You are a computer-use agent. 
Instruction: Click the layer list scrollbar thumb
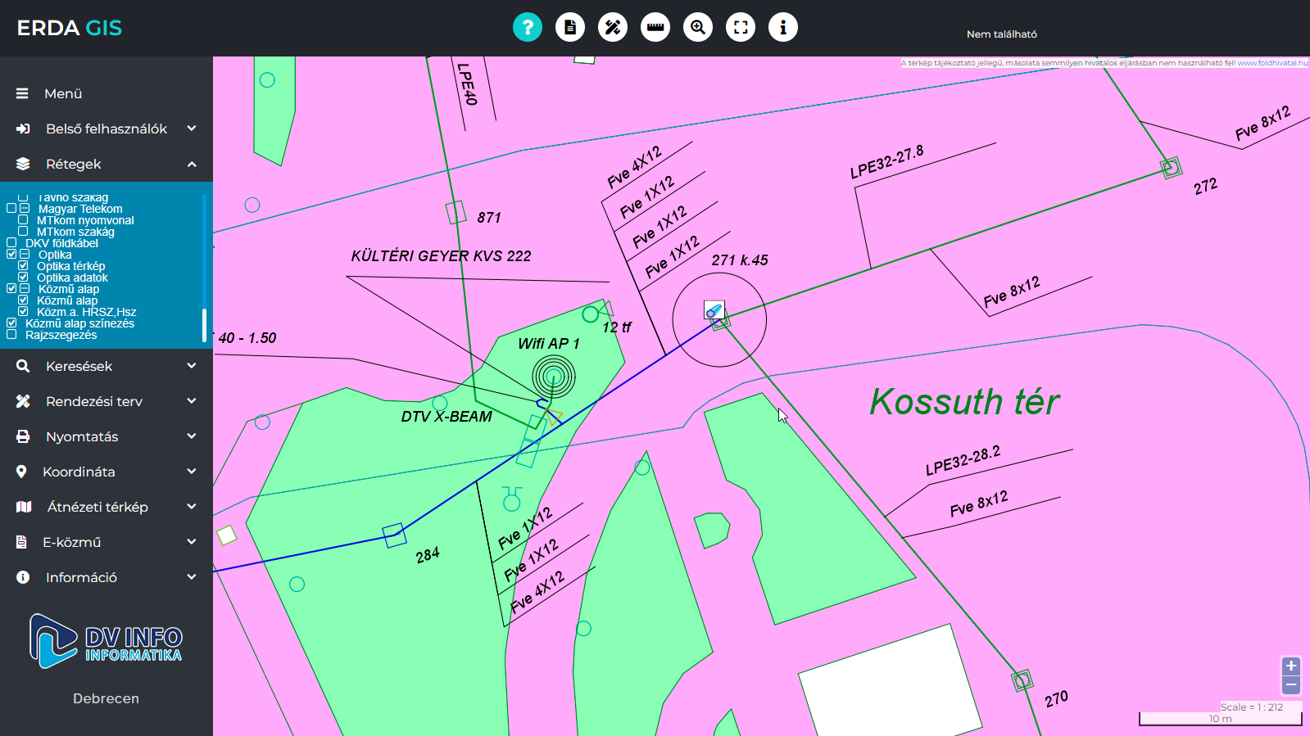tap(204, 325)
